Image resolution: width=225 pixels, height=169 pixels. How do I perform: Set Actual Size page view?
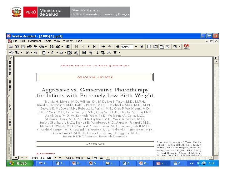[x=149, y=47]
